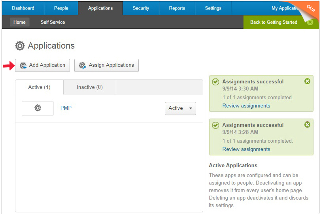
Task: Open the Active status dropdown for PMP
Action: click(x=180, y=108)
